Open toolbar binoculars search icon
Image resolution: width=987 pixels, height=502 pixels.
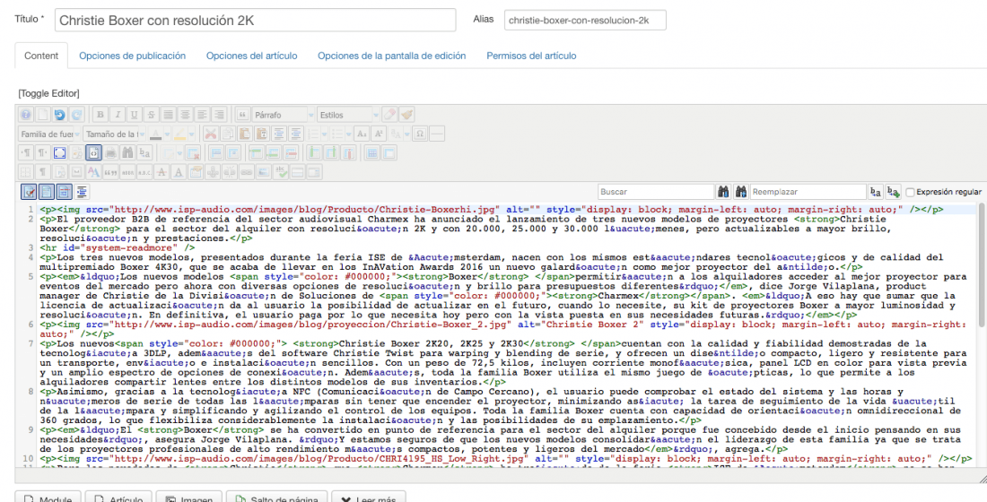[127, 153]
